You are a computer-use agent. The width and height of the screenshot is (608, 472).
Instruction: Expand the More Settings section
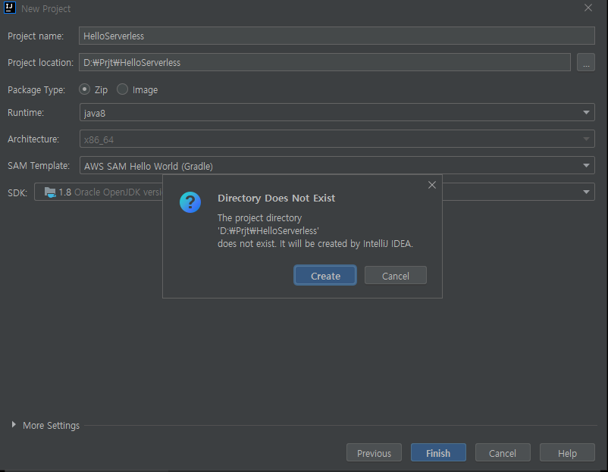tap(14, 425)
